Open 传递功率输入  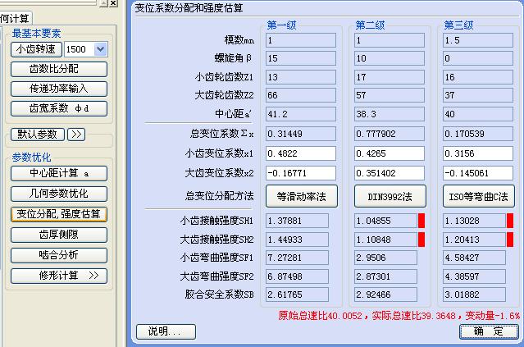(x=59, y=89)
